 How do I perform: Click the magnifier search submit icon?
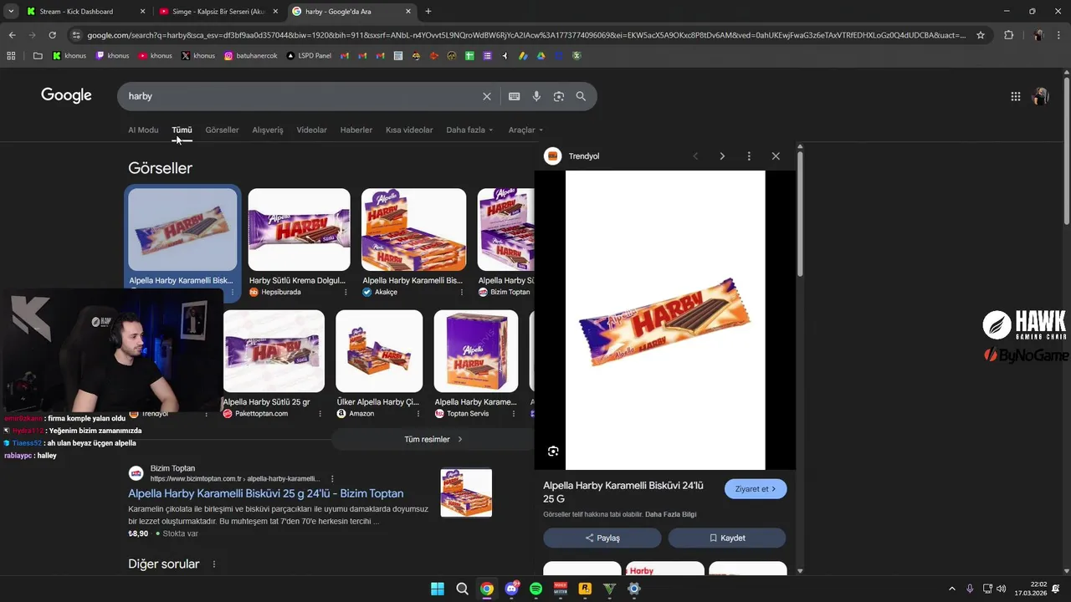coord(581,96)
